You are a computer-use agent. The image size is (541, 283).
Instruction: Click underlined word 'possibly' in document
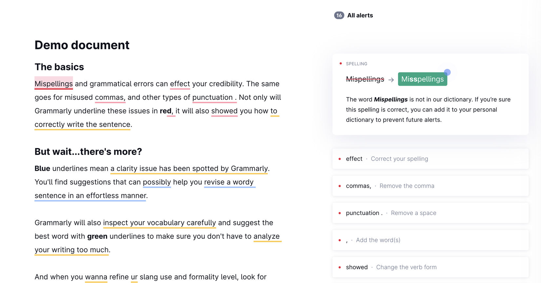point(157,182)
